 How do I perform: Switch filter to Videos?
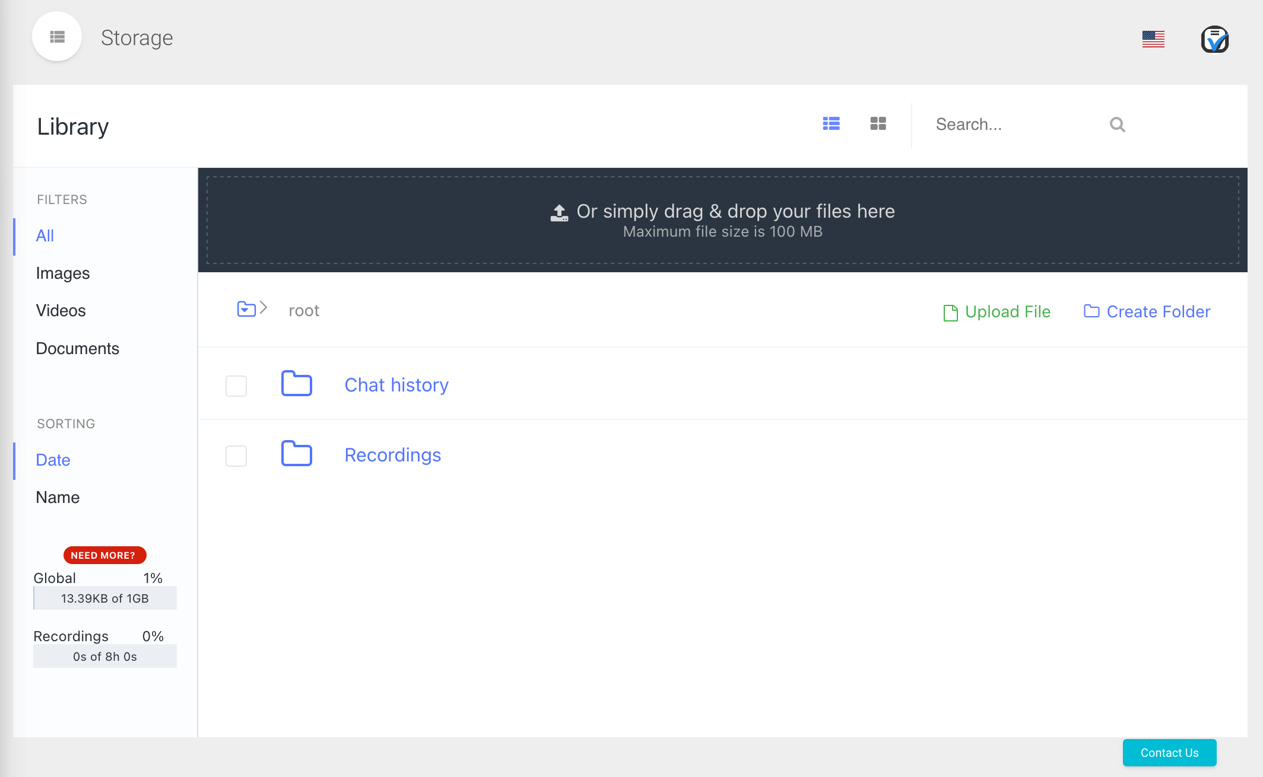61,310
